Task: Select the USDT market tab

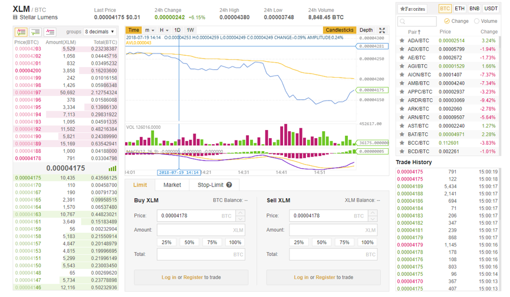Action: 491,9
